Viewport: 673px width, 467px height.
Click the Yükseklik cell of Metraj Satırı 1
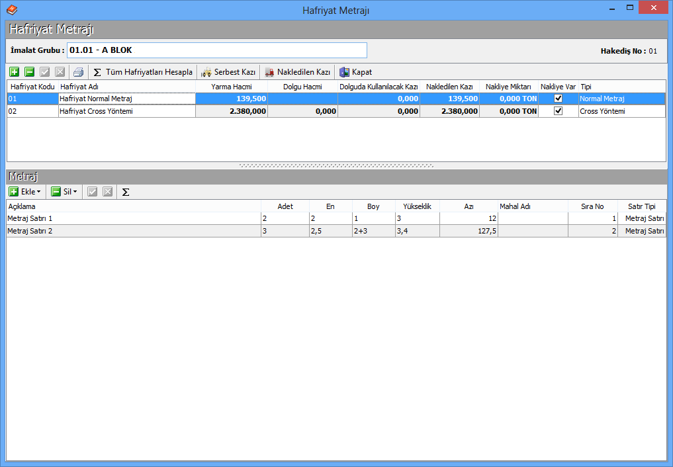[417, 218]
